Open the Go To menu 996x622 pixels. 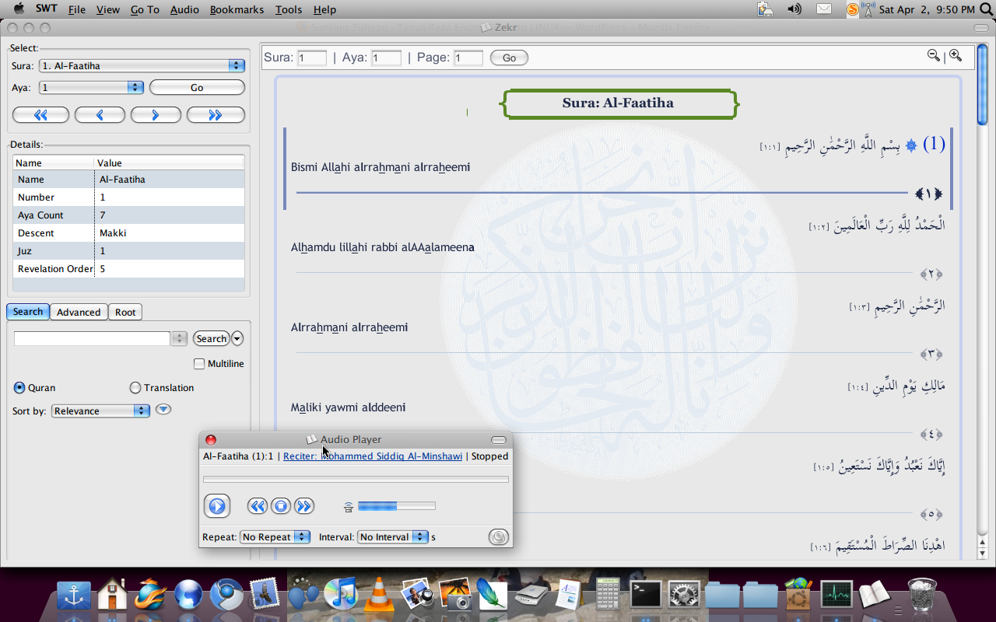pyautogui.click(x=145, y=9)
